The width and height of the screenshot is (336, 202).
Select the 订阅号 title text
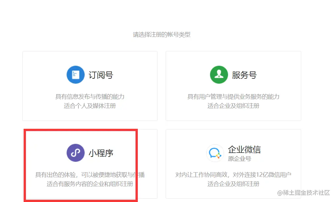pos(101,75)
